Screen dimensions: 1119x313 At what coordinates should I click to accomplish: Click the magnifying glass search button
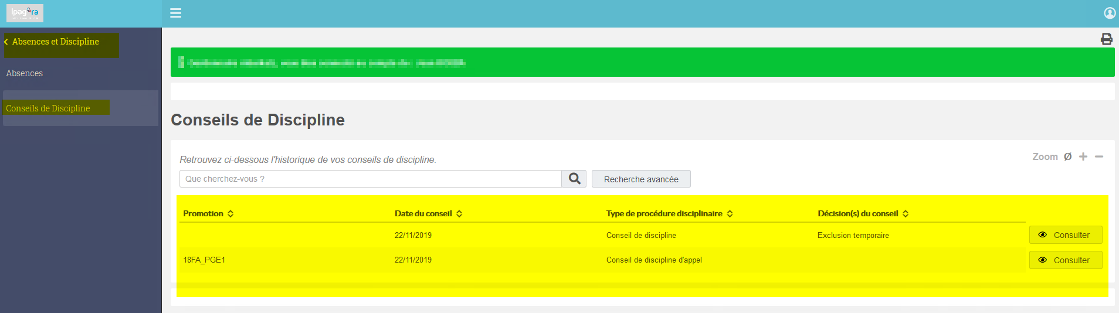pyautogui.click(x=574, y=179)
